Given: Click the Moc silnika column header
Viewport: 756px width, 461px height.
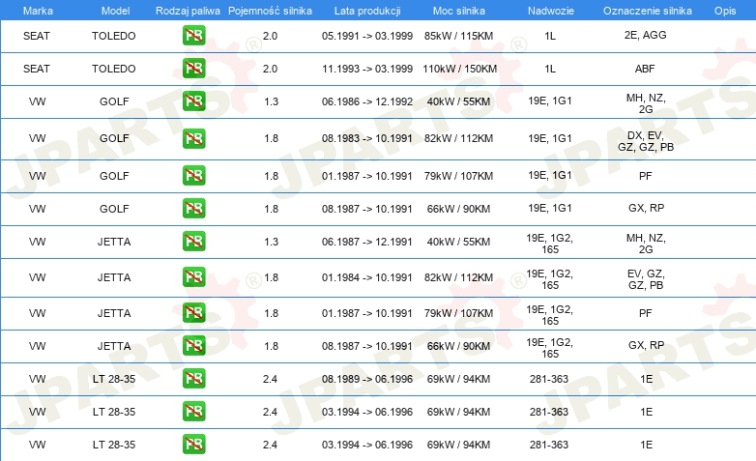Looking at the screenshot, I should [458, 11].
